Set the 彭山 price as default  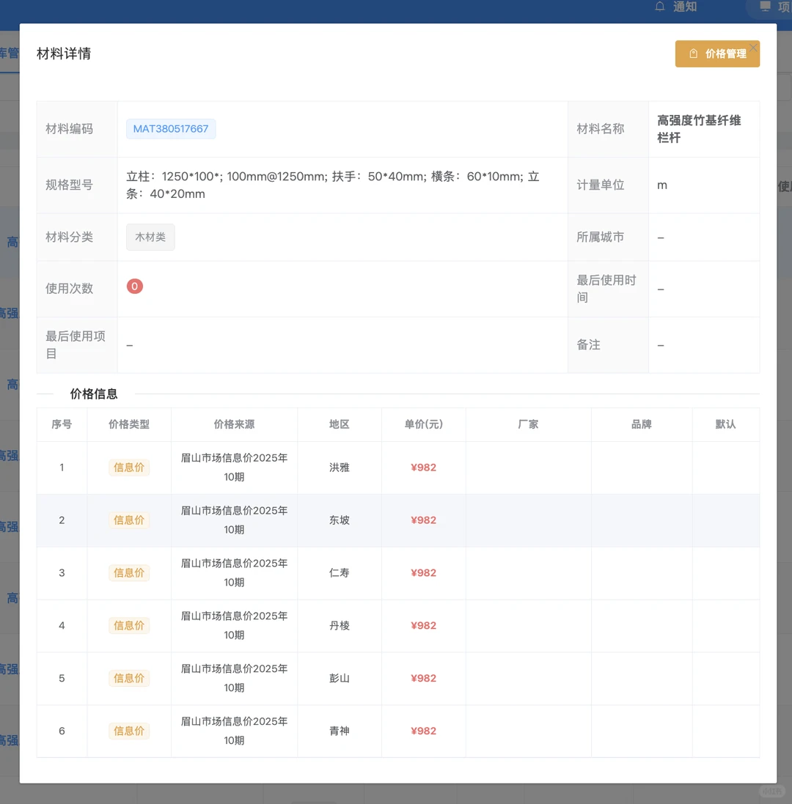[726, 678]
